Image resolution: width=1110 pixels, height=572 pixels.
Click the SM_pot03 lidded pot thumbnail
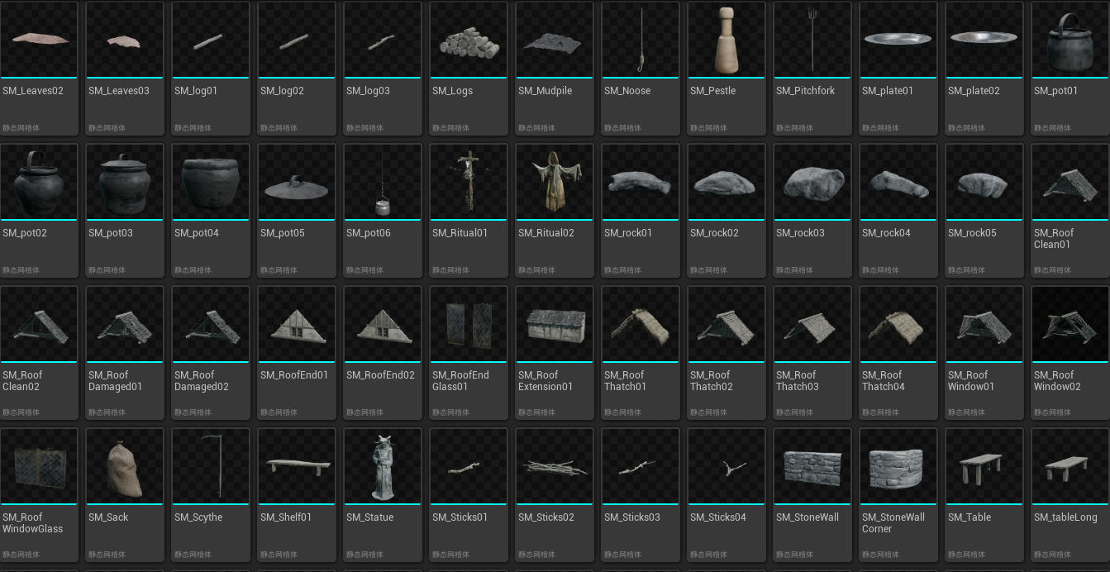point(126,182)
